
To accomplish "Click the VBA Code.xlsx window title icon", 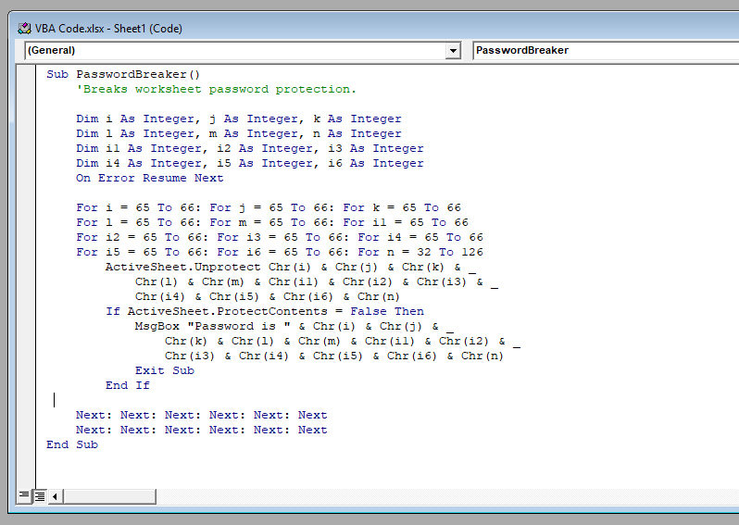I will (24, 29).
